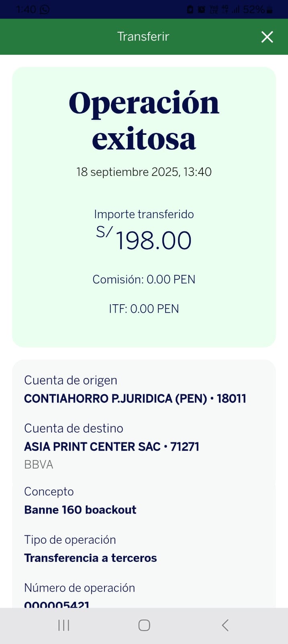This screenshot has height=644, width=288.
Task: Tap the mobile signal strength icon
Action: tap(236, 10)
